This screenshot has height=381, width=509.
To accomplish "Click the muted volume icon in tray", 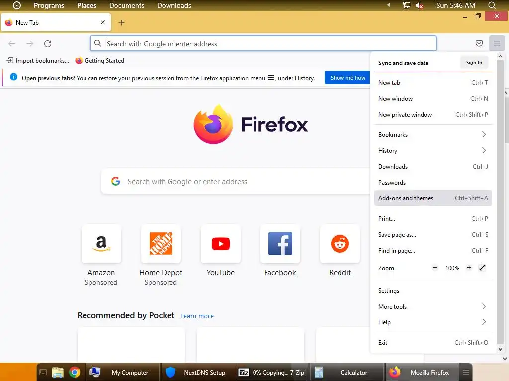I will (x=420, y=5).
